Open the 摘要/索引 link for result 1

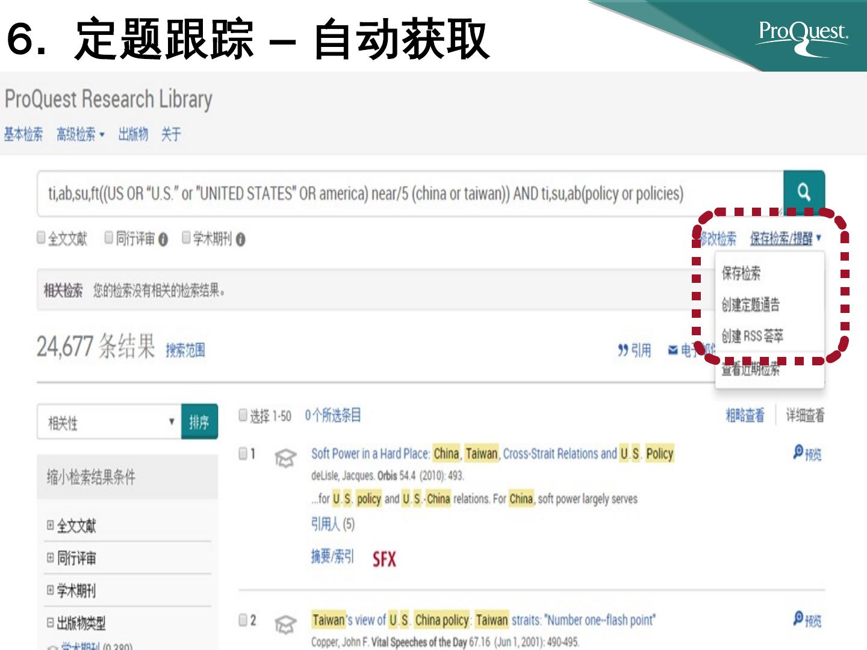click(x=332, y=556)
